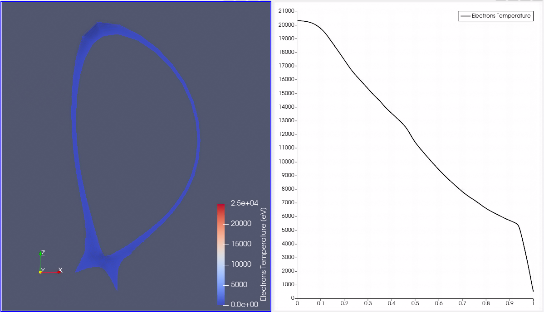The width and height of the screenshot is (544, 312).
Task: Click the '0.8' chart x-axis label
Action: [x=486, y=303]
